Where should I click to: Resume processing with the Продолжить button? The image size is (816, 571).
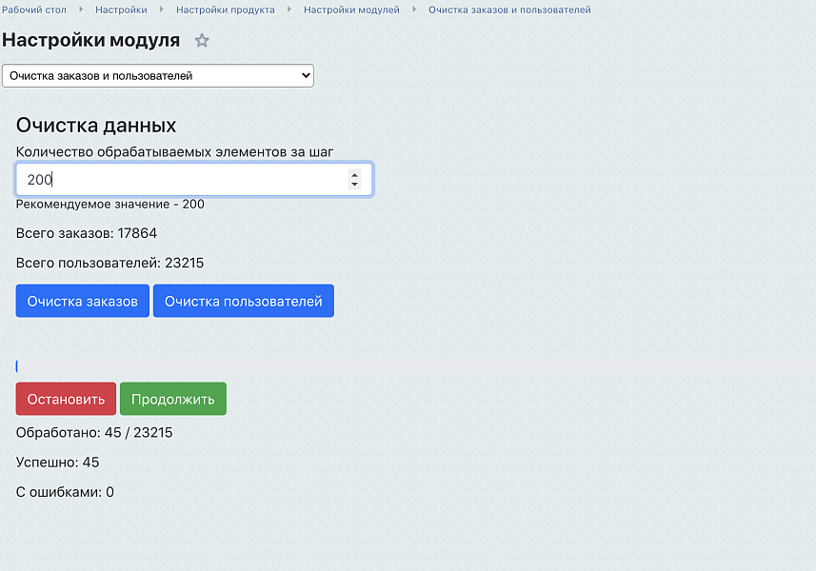172,399
